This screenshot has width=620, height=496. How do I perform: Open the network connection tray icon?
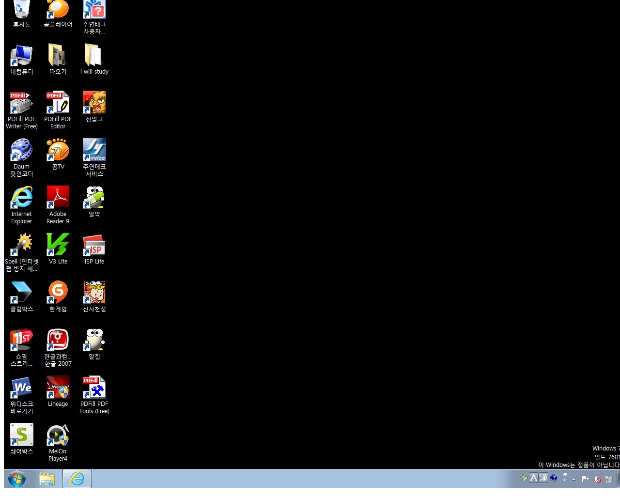[609, 479]
